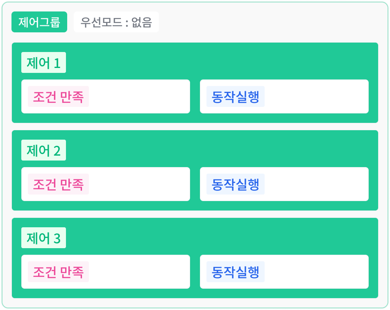The width and height of the screenshot is (390, 310).
Task: Click empty area of 제어 2 condition box
Action: point(139,184)
